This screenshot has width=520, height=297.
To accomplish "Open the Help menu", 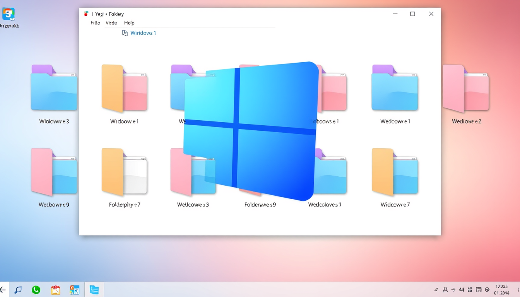I will click(129, 23).
